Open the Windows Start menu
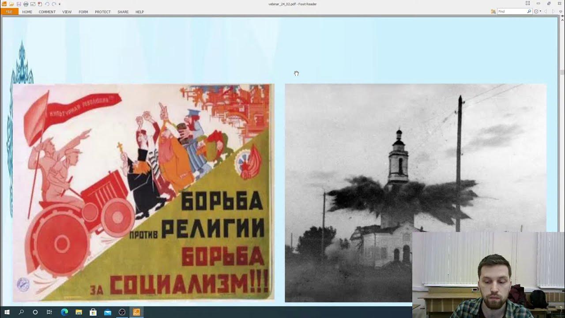This screenshot has height=318, width=565. [7, 312]
